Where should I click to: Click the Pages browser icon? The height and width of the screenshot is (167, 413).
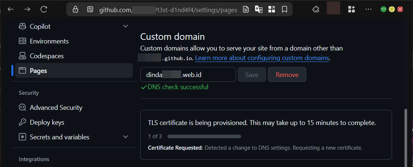[22, 71]
